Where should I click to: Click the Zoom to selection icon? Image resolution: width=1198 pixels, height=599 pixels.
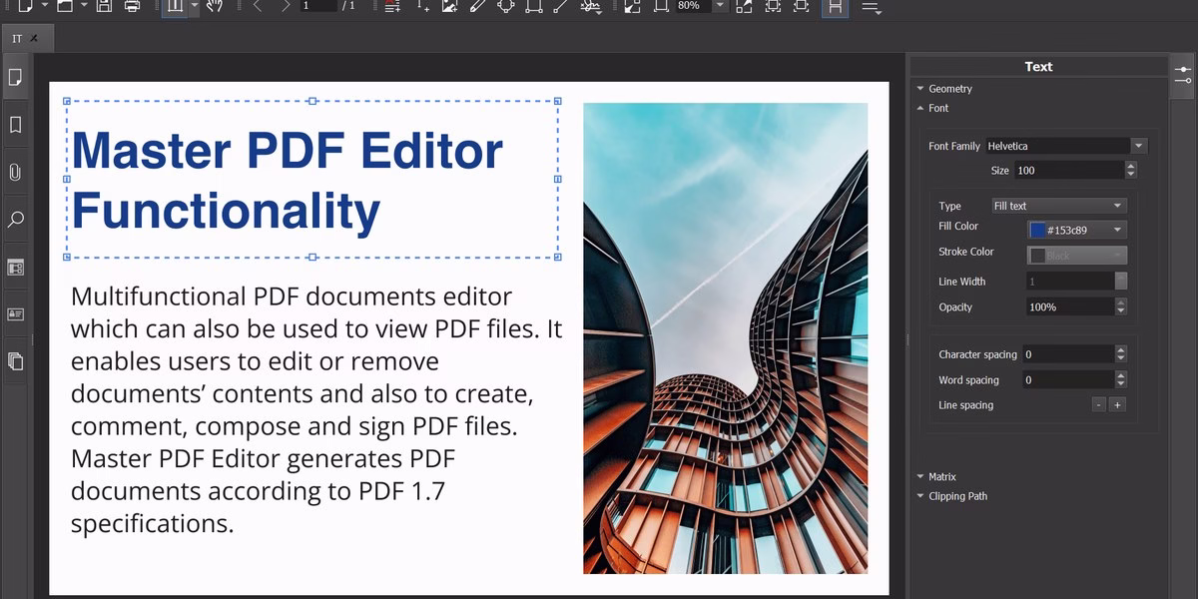[x=745, y=7]
